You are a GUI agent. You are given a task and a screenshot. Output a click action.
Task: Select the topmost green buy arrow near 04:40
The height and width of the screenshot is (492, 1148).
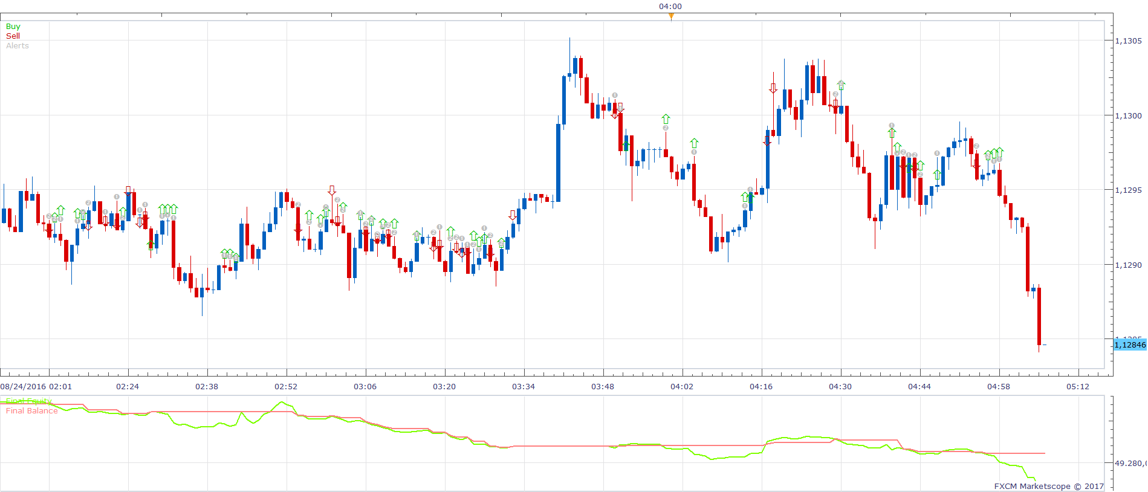coord(892,132)
